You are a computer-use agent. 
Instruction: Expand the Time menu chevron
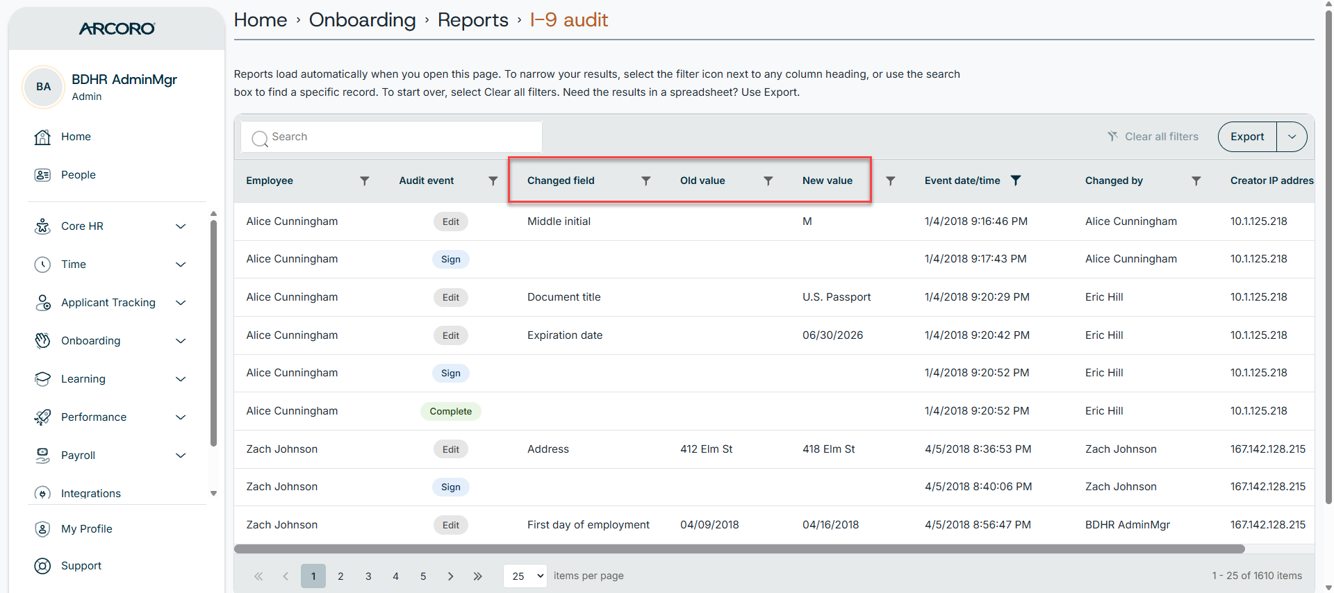(181, 265)
